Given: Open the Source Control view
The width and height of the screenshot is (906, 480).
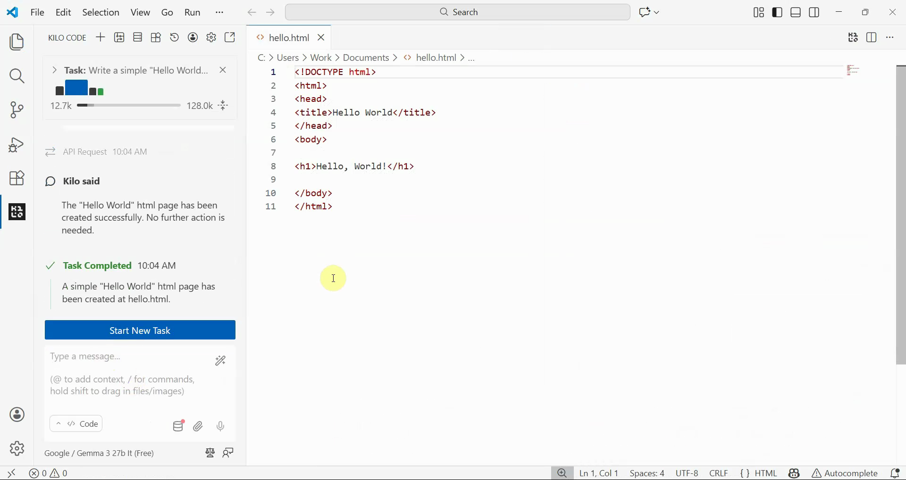Looking at the screenshot, I should coord(17,110).
